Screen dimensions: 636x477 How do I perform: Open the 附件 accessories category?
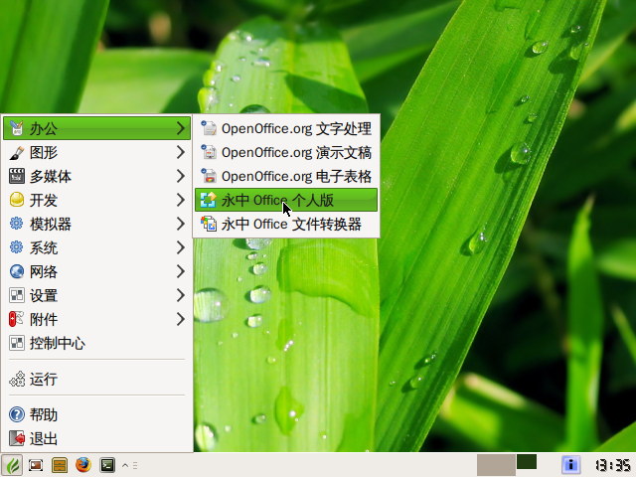[96, 319]
